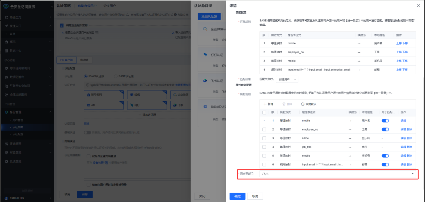Screen dimensions: 425x202
Task: Click the 删除 trash icon above mapping table
Action: pos(284,104)
